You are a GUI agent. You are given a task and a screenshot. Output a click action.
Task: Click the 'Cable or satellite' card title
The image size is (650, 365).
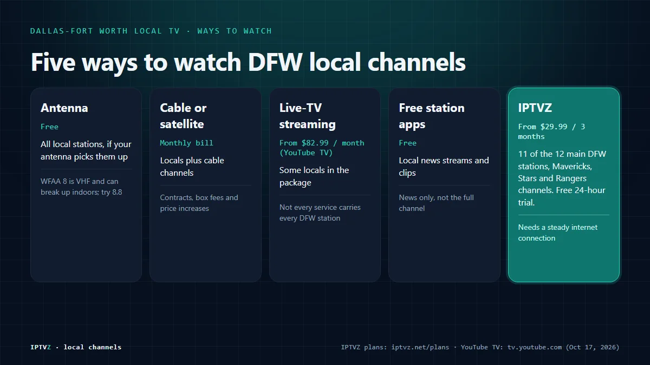point(183,116)
